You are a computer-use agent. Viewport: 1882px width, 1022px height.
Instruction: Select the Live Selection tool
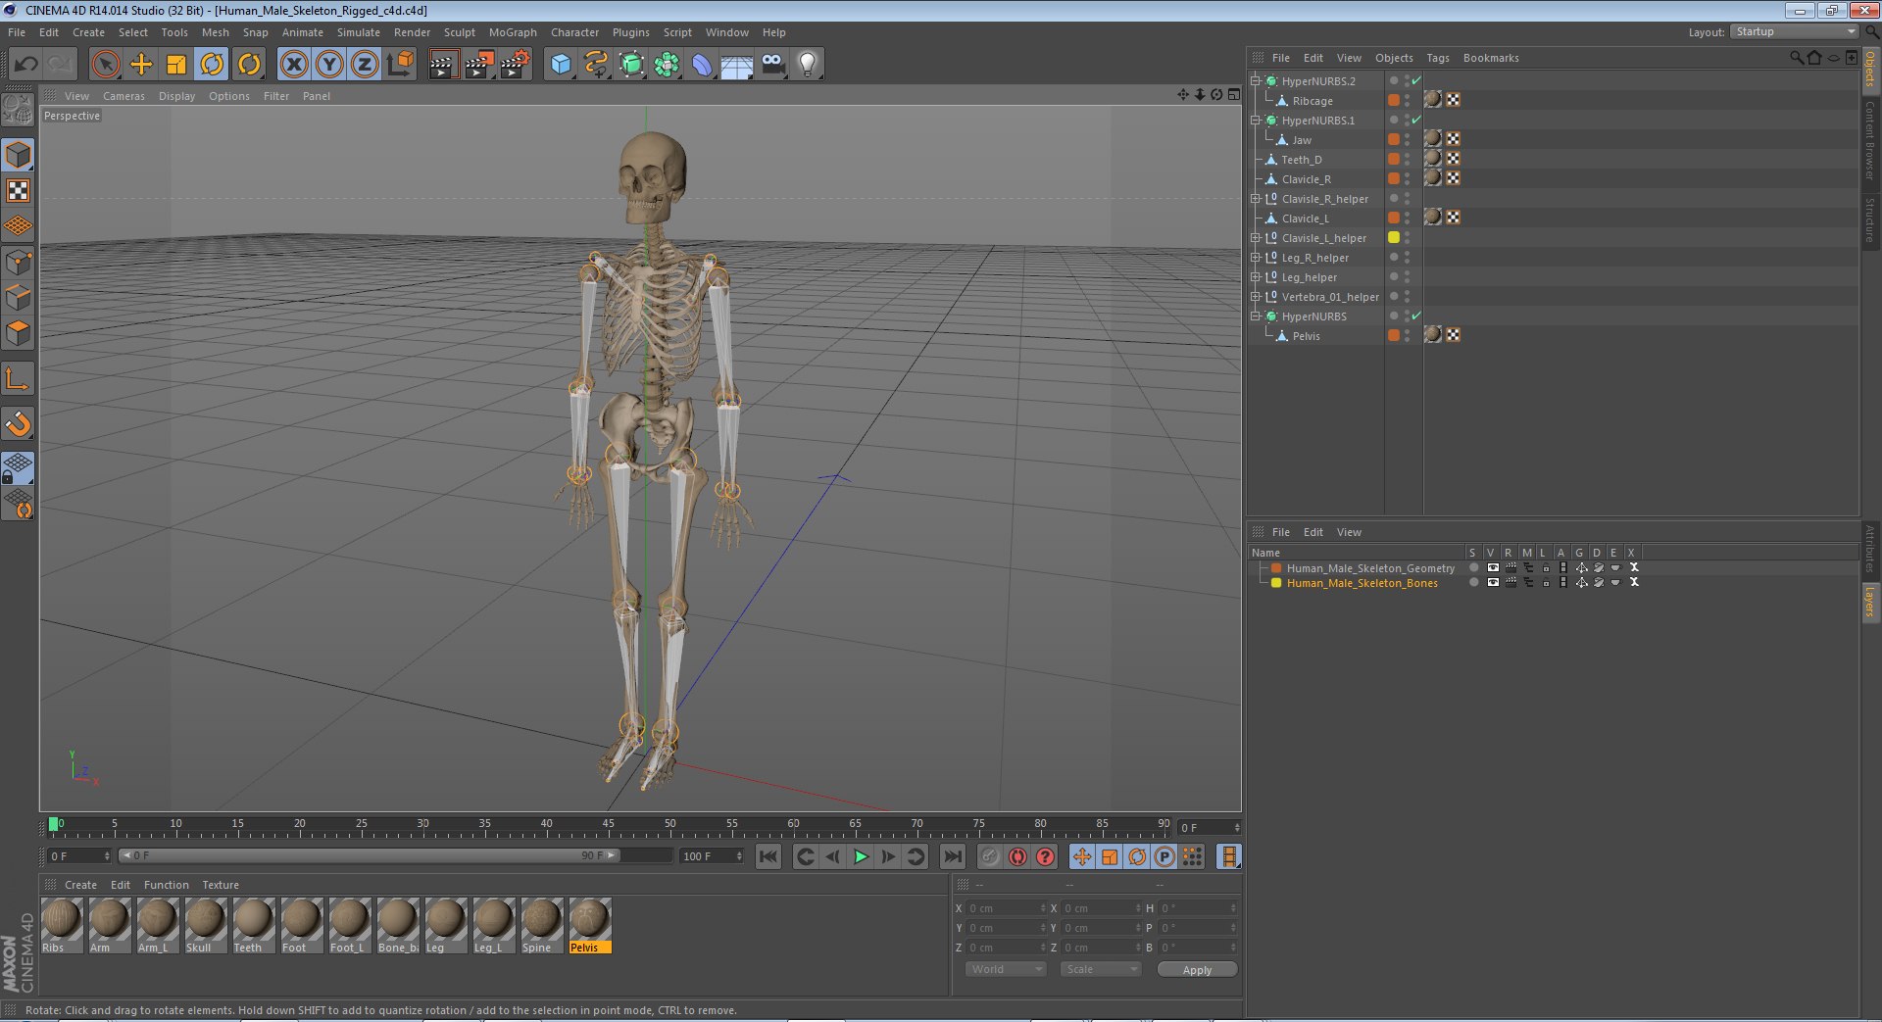[106, 65]
